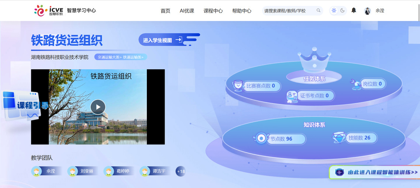Click the ICVE 智慧职教 logo
The width and height of the screenshot is (420, 188).
[49, 10]
